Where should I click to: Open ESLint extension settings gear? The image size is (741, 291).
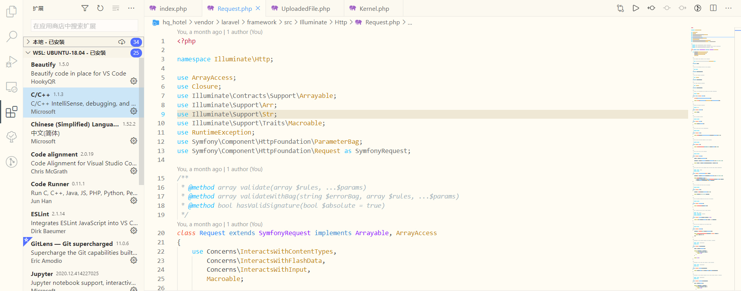pyautogui.click(x=134, y=230)
